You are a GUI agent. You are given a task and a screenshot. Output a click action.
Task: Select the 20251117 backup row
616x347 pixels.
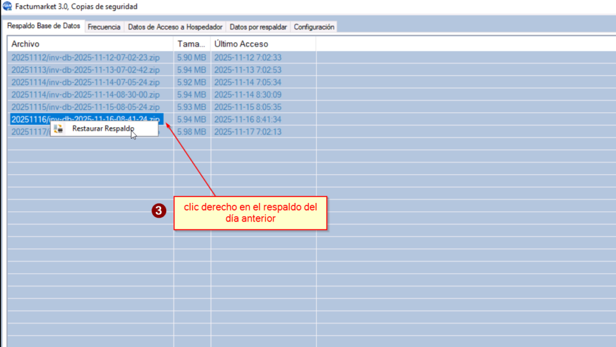pyautogui.click(x=27, y=131)
